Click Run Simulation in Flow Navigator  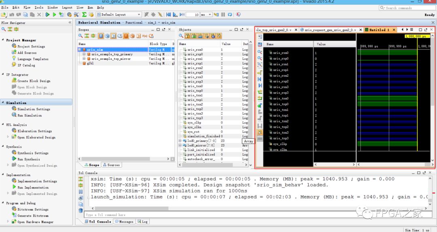(29, 115)
